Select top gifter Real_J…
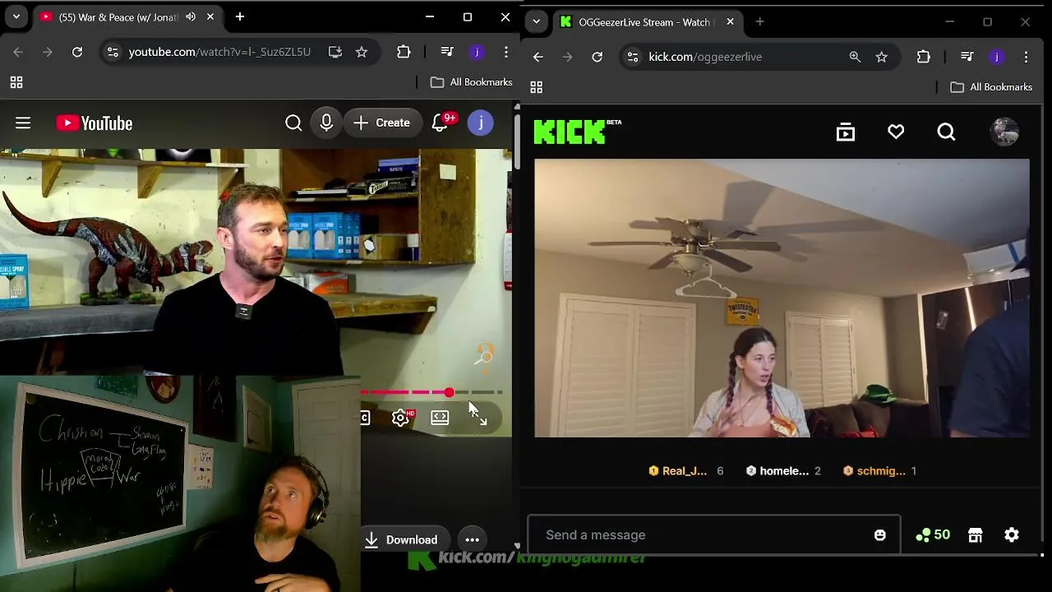1052x592 pixels. click(685, 471)
